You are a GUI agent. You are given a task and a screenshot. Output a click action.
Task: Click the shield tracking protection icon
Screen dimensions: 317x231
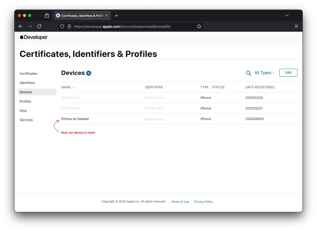coord(62,26)
